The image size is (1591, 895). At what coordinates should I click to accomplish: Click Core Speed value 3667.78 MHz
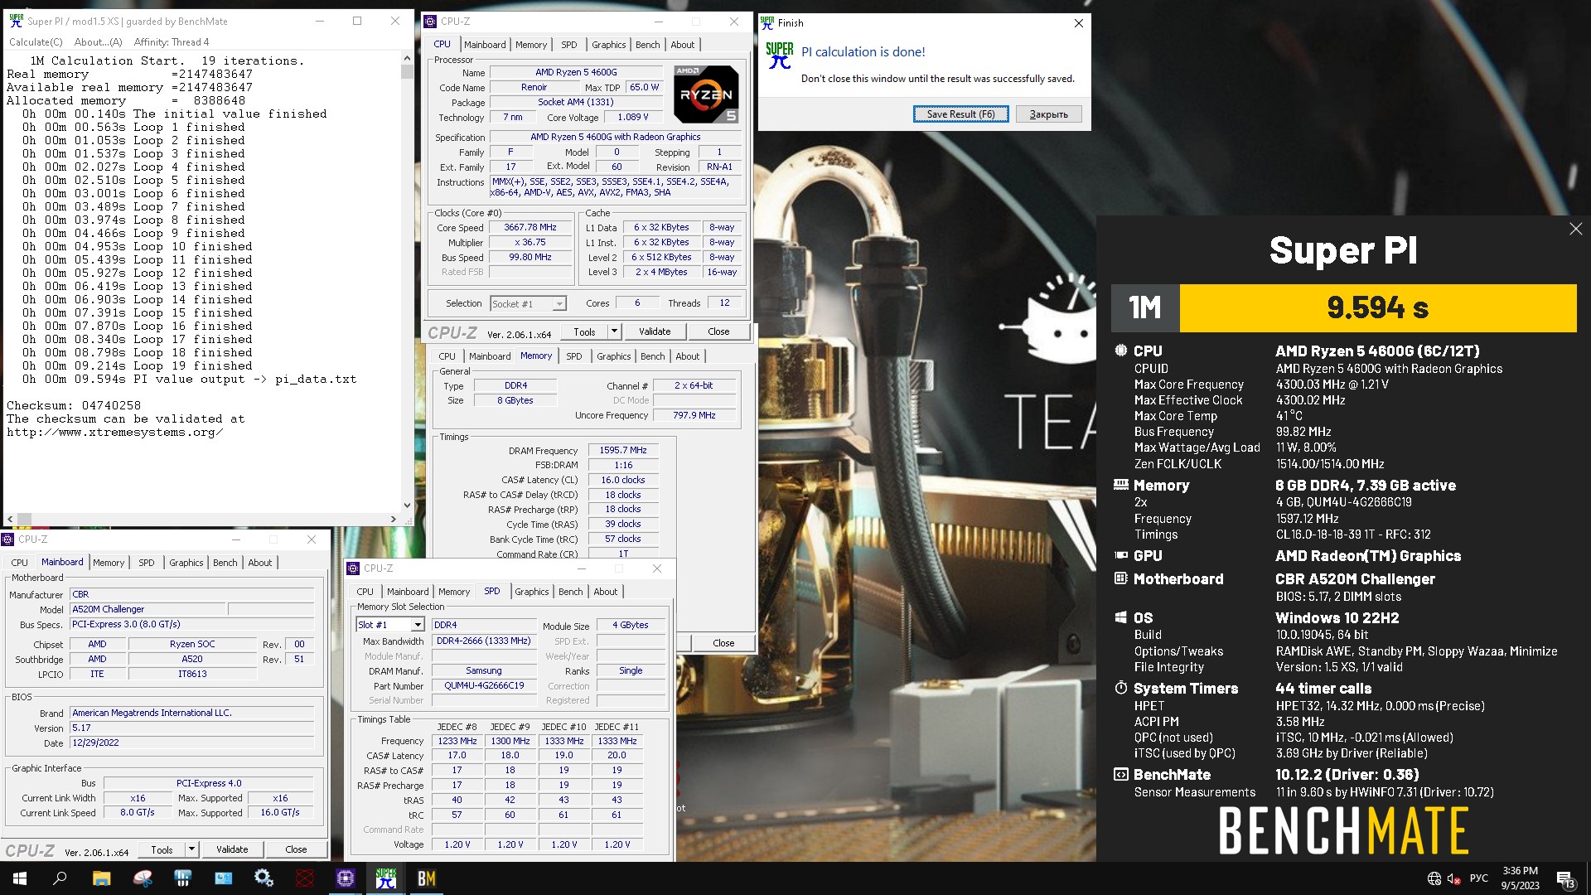tap(530, 227)
